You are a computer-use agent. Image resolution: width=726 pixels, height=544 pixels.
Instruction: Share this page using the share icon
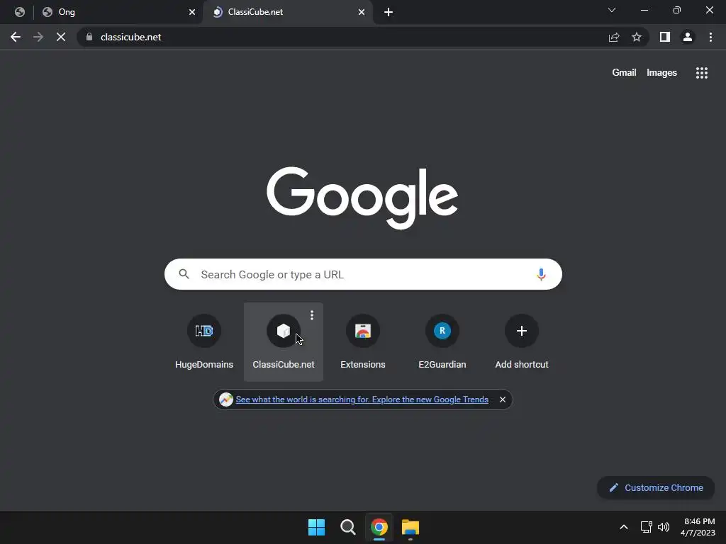[x=614, y=37]
